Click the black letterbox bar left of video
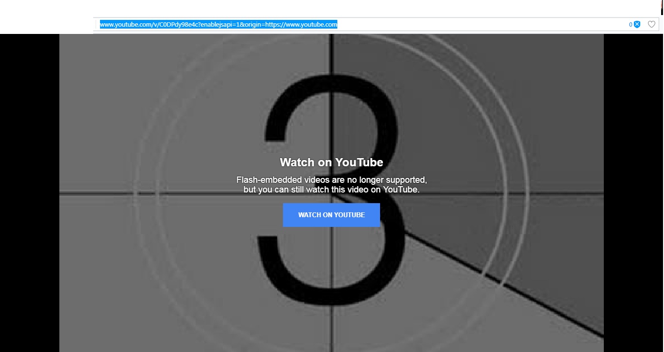The height and width of the screenshot is (352, 664). [30, 193]
